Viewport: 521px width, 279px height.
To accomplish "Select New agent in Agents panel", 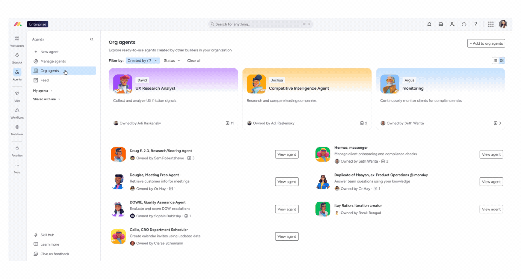I will 63,52.
